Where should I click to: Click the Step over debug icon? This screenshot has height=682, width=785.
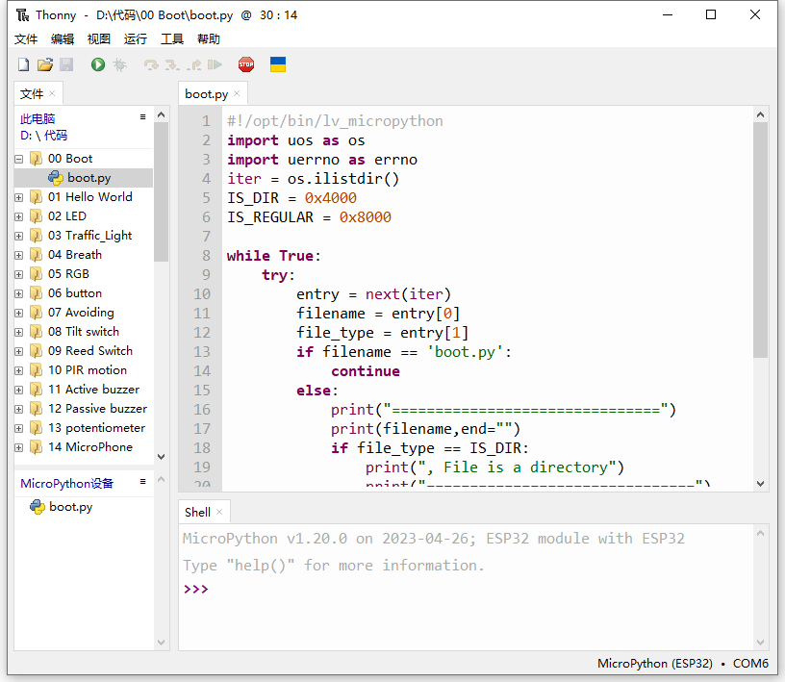[x=151, y=64]
